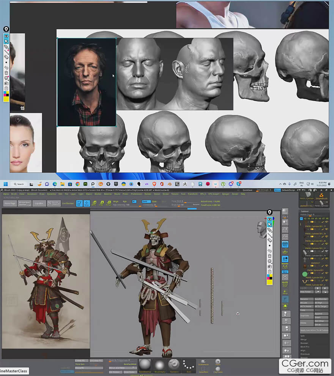
Task: Toggle the Mrgb paint mode
Action: [116, 201]
